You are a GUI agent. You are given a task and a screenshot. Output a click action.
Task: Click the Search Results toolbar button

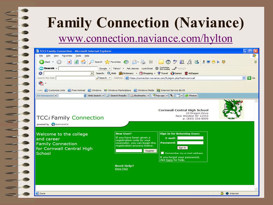(x=117, y=96)
